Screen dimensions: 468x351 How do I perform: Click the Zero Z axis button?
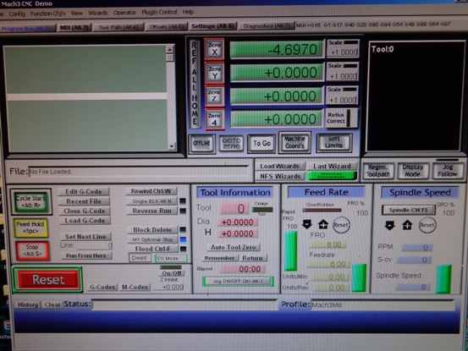point(214,96)
